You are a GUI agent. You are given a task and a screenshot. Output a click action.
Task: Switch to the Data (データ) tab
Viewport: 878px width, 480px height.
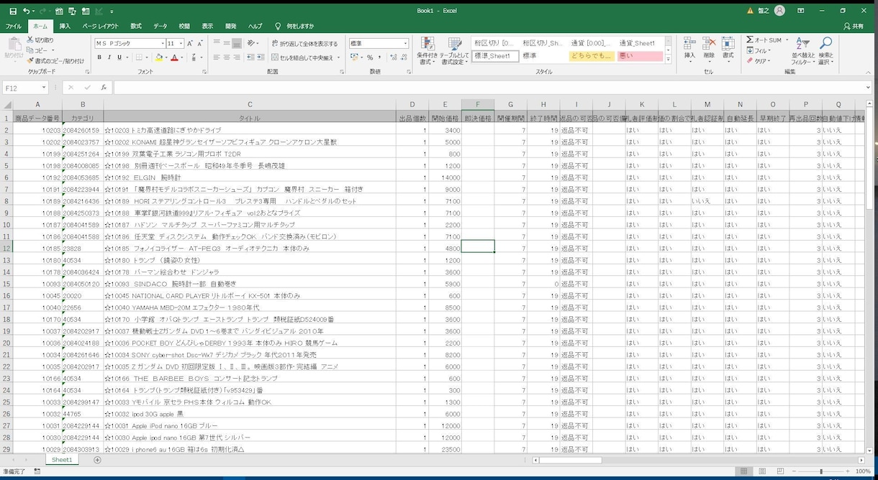pos(160,27)
